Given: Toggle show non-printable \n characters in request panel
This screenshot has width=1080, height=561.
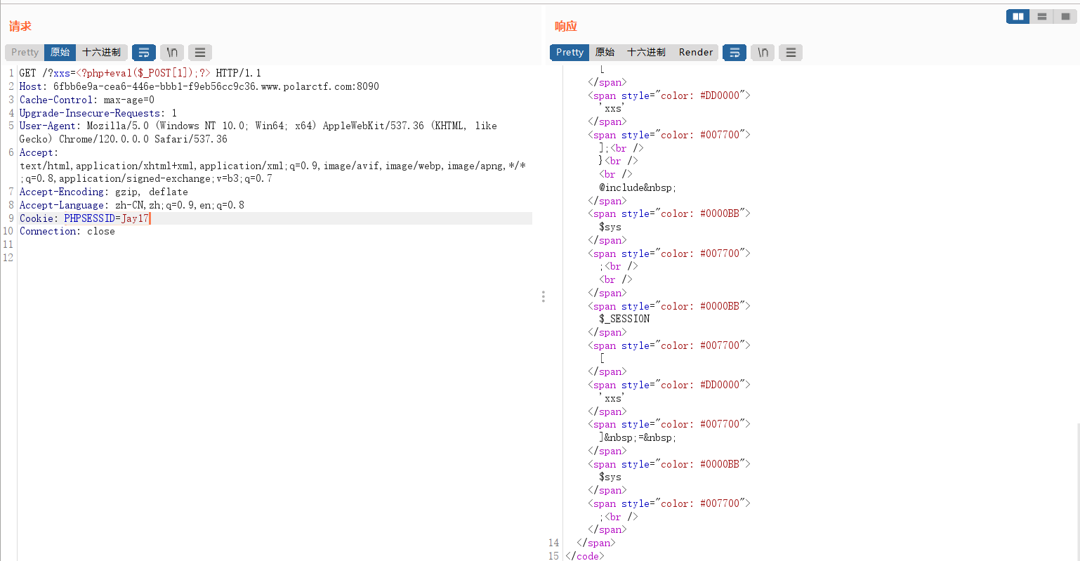Looking at the screenshot, I should click(172, 53).
